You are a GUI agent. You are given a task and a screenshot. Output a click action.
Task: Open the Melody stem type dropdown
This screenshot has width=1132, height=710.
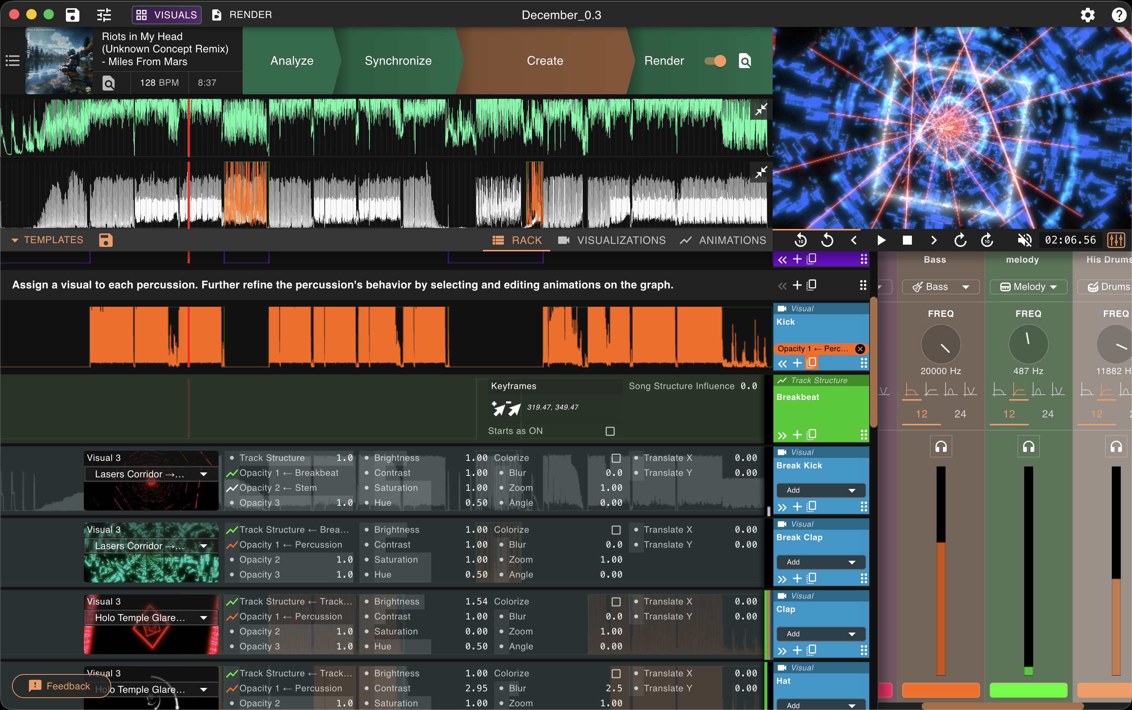point(1028,287)
